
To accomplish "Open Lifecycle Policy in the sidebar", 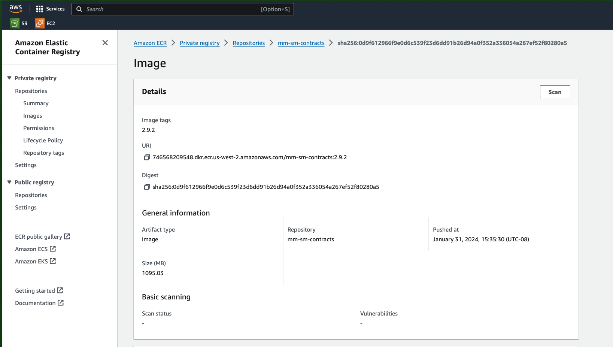I will pos(43,141).
